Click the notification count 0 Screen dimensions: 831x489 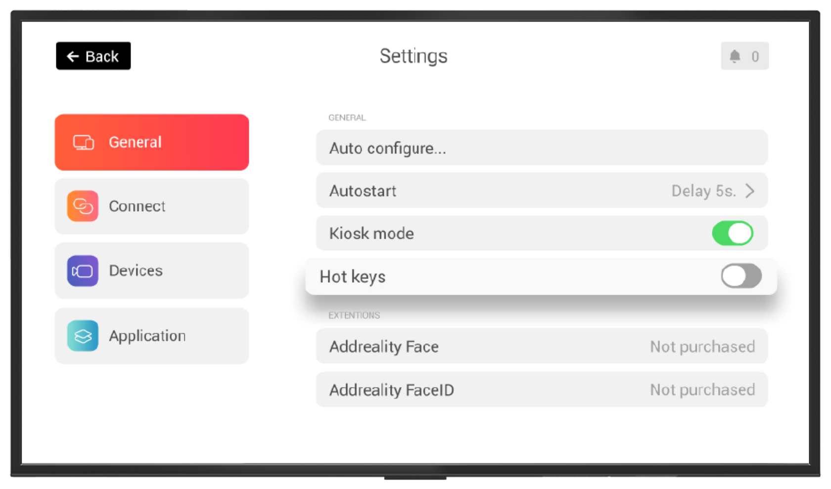[755, 56]
